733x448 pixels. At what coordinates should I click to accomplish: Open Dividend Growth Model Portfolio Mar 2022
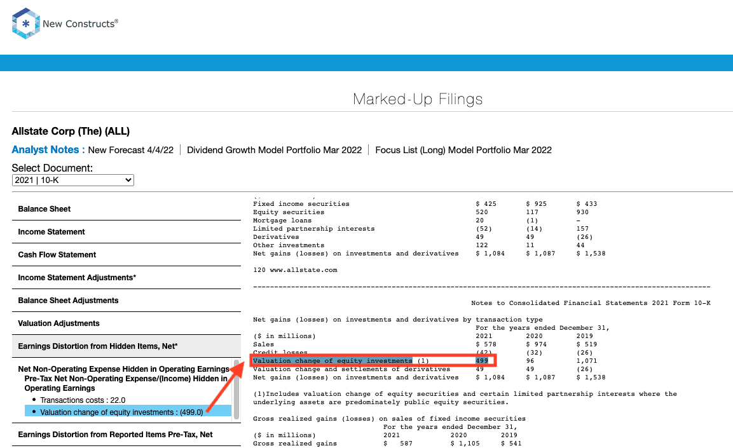275,150
